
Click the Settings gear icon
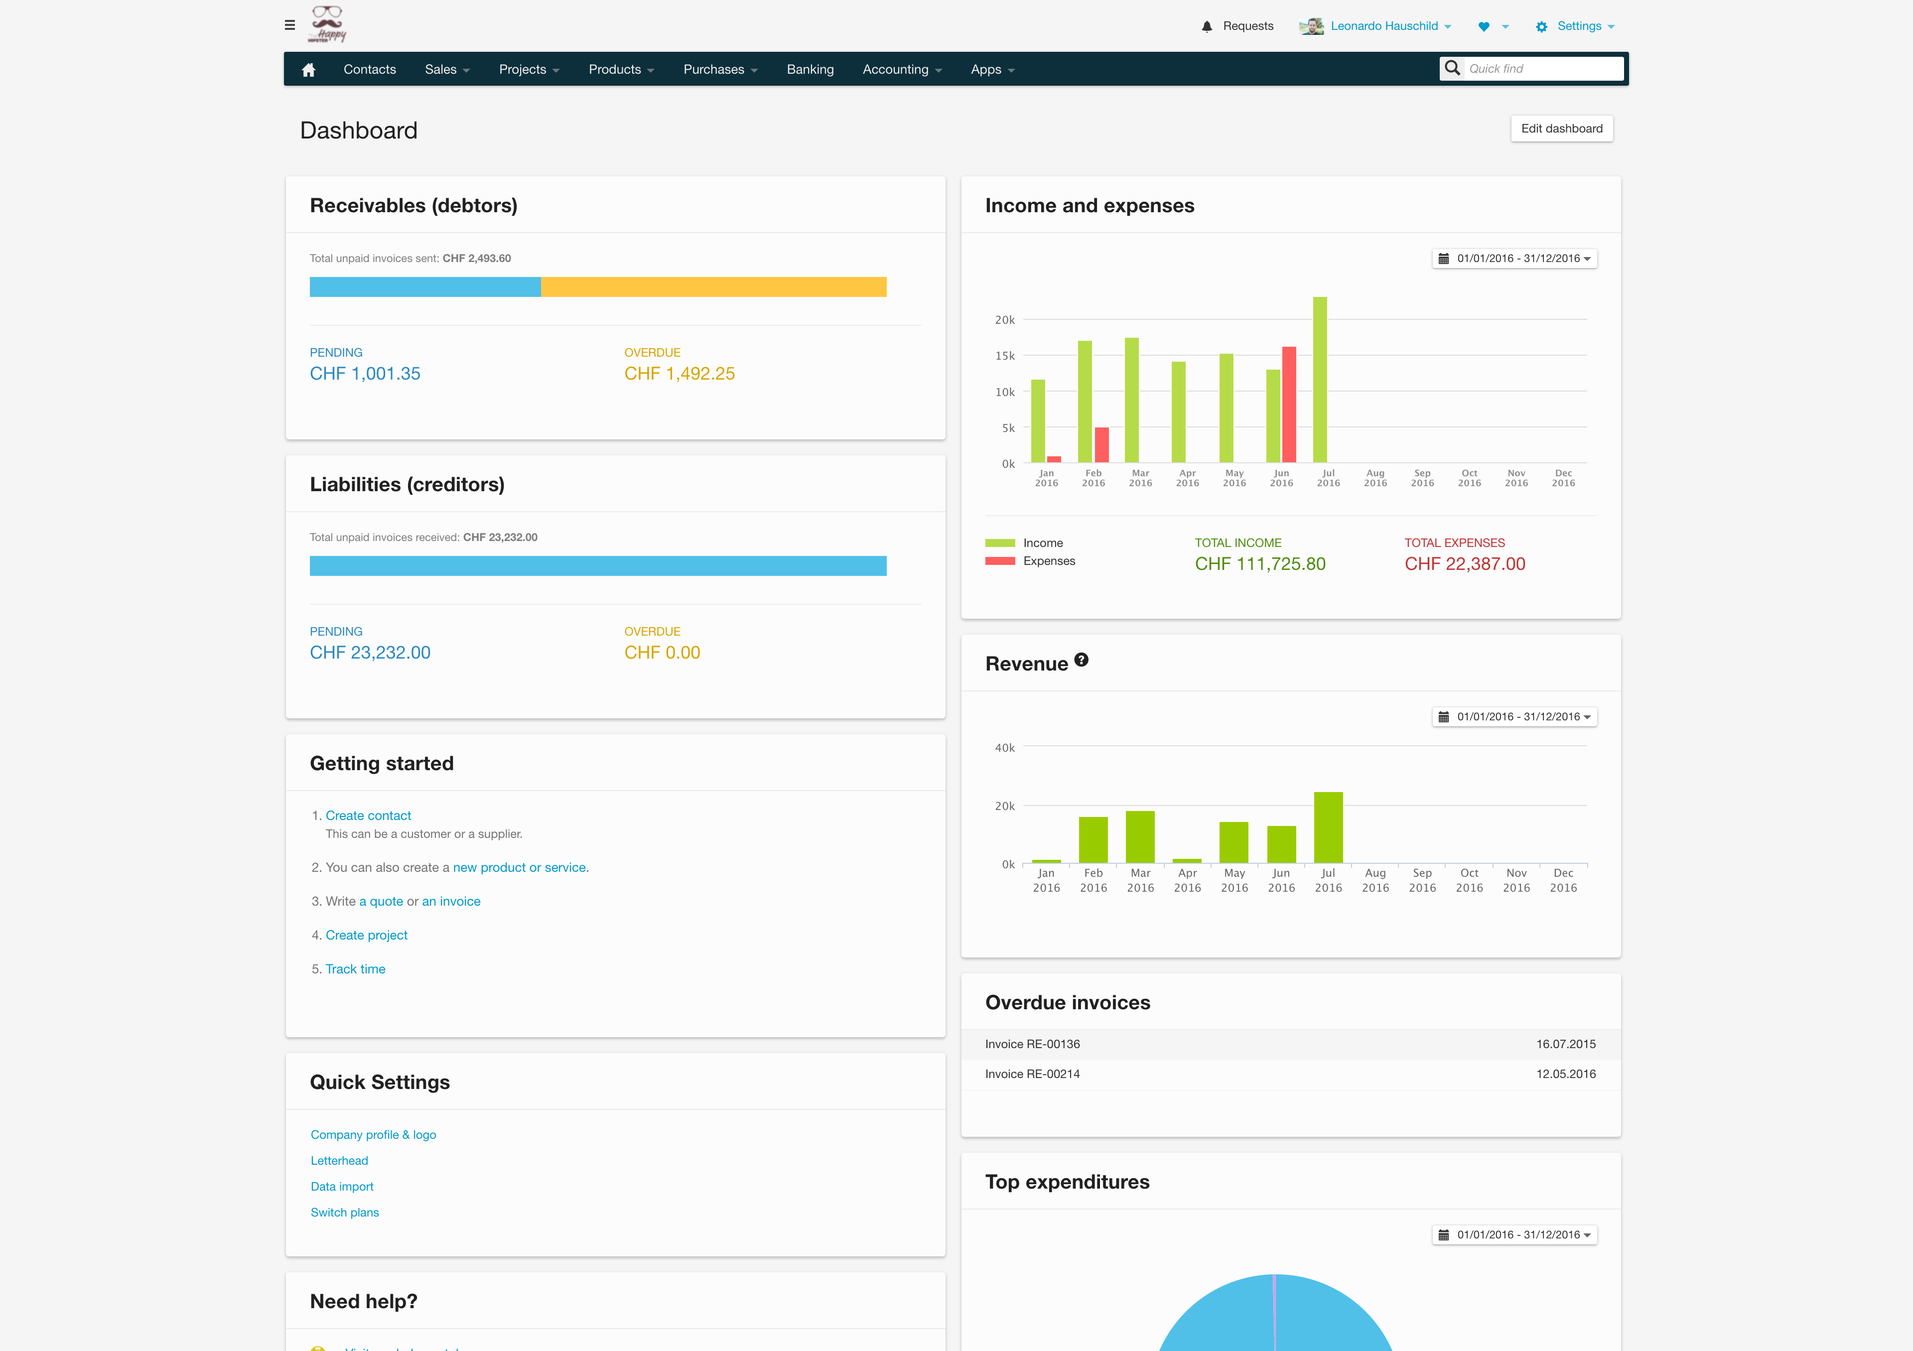1541,27
